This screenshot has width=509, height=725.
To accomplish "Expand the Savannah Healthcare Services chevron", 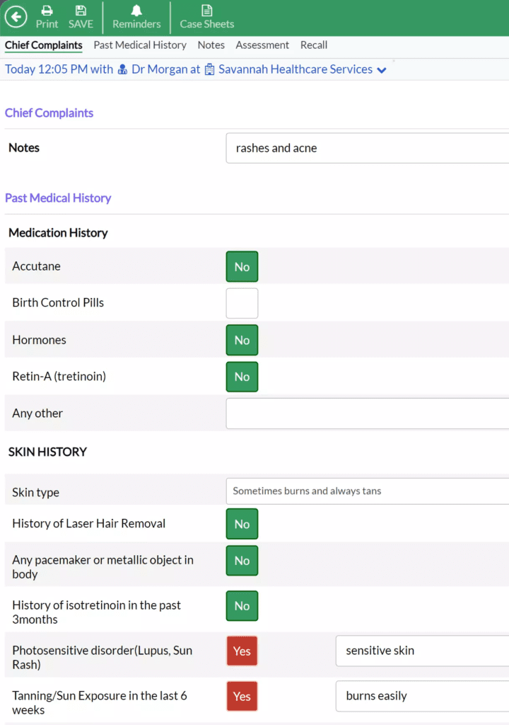I will coord(382,70).
